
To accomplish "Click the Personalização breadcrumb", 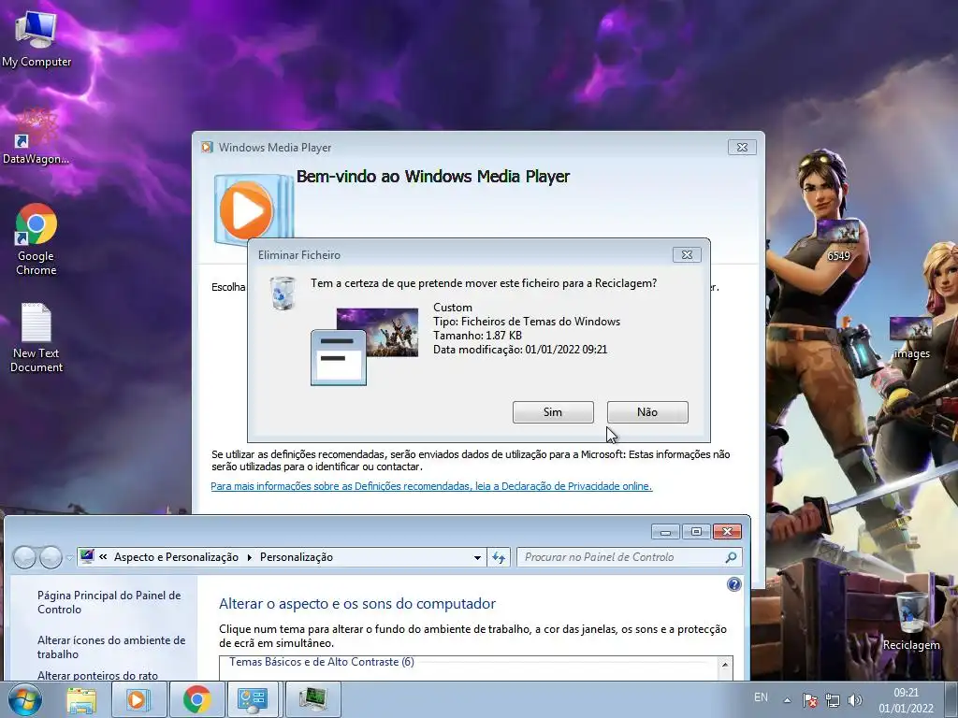I will tap(297, 557).
